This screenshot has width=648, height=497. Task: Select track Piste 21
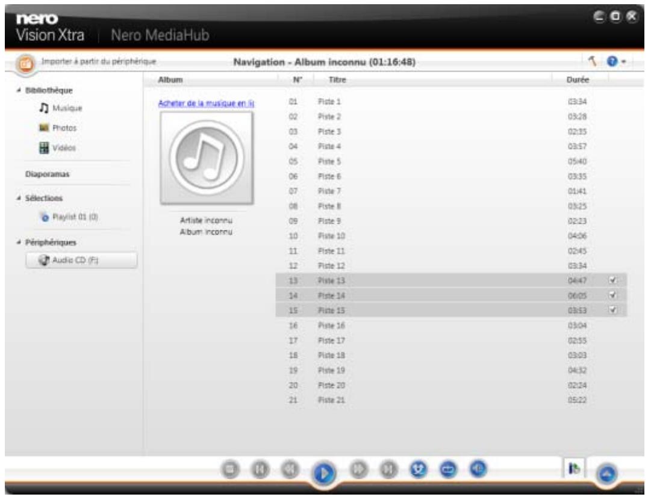click(x=451, y=400)
